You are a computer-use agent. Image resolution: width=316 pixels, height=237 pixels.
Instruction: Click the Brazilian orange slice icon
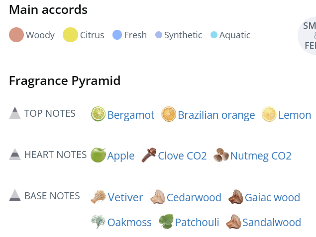(x=169, y=114)
